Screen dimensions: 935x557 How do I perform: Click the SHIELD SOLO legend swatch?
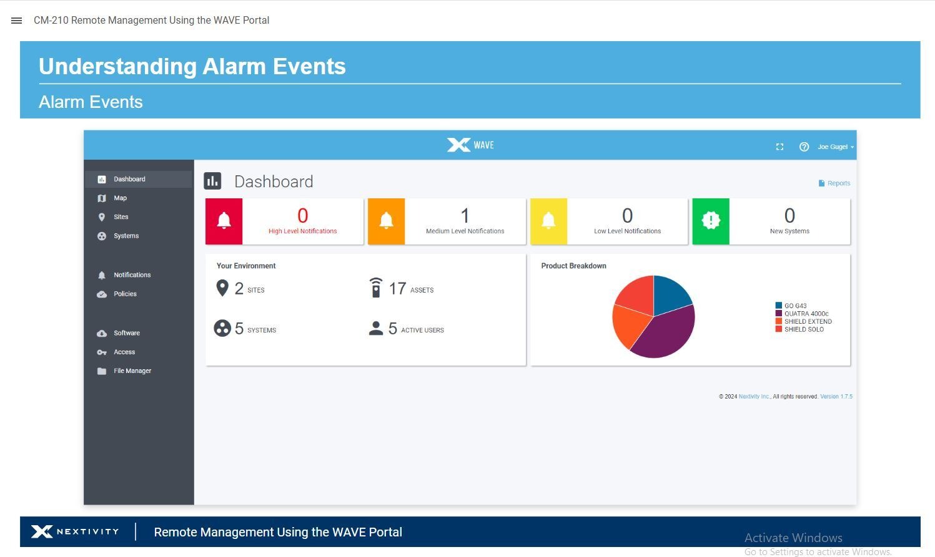click(x=779, y=329)
